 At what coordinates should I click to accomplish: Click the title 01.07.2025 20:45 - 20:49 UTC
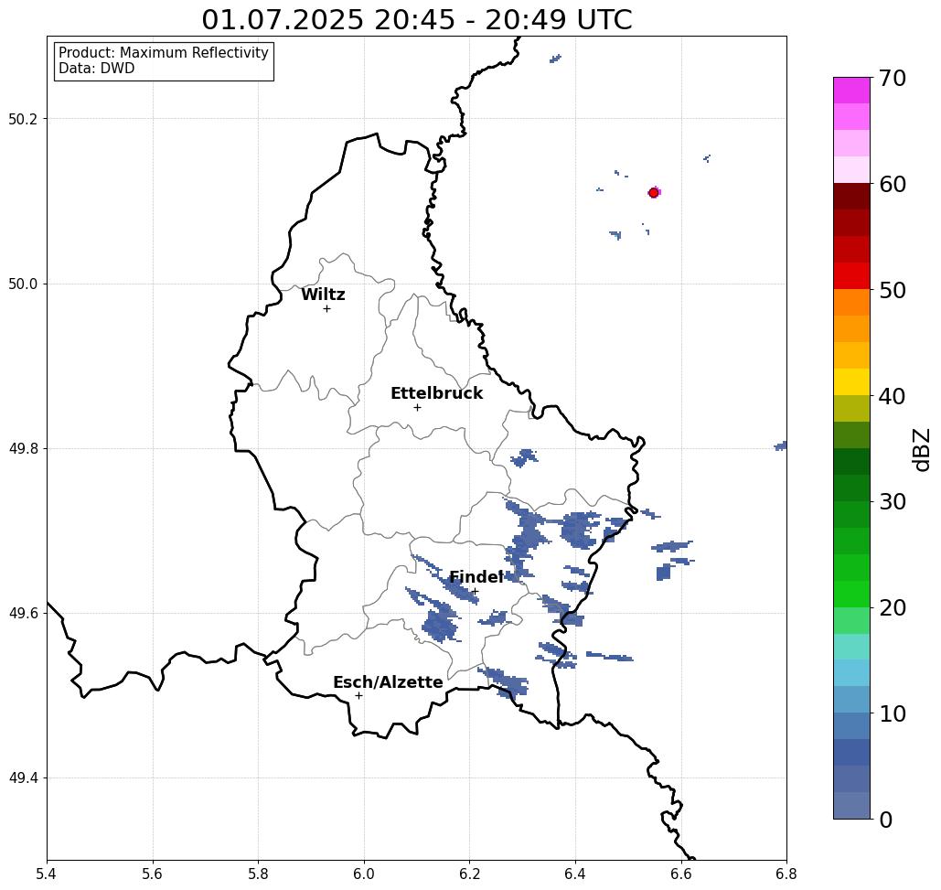click(x=416, y=19)
